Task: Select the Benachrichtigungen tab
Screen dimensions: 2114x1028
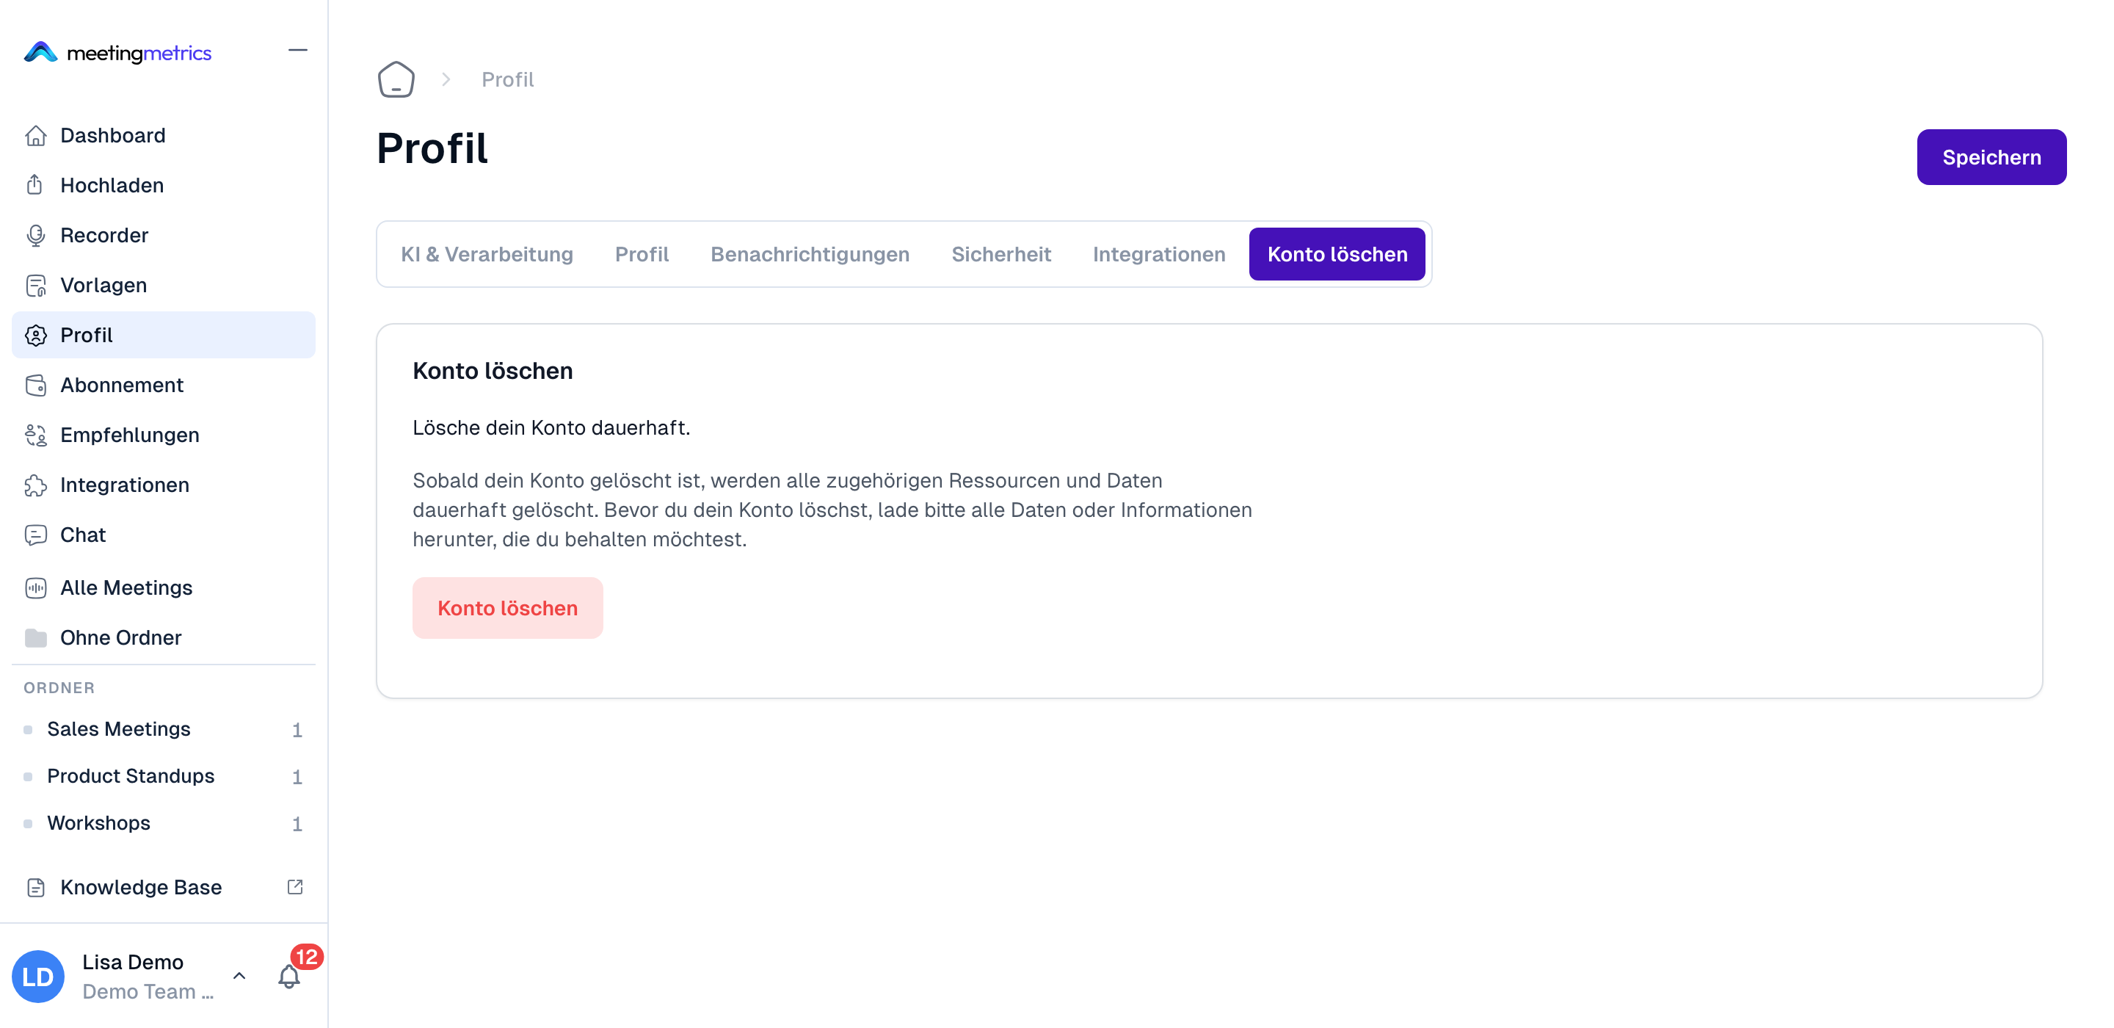Action: point(809,255)
